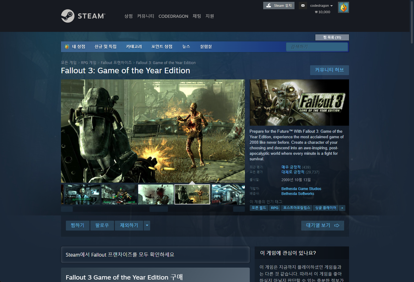Click the 제외하기 ignore button
414x282 pixels.
[x=129, y=225]
